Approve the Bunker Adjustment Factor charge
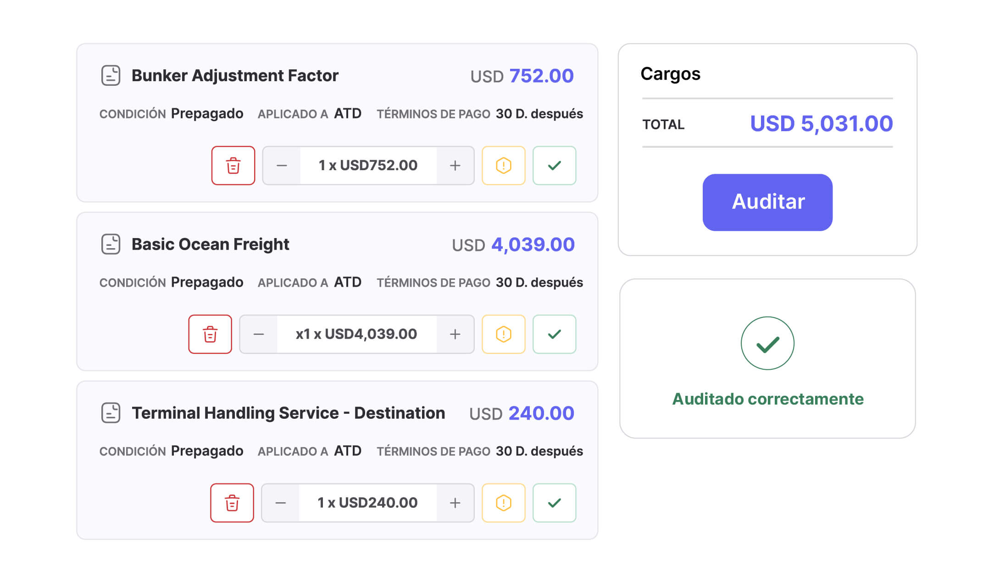The image size is (994, 583). (x=554, y=166)
